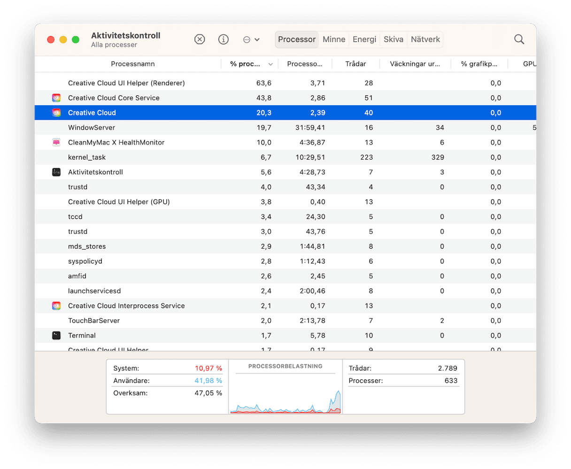Click the Creative Cloud Core Service icon
571x469 pixels.
tap(56, 98)
